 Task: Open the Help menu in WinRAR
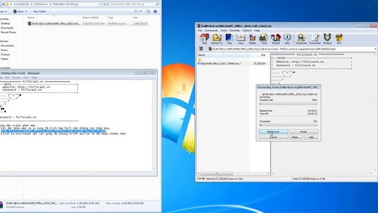[x=257, y=30]
